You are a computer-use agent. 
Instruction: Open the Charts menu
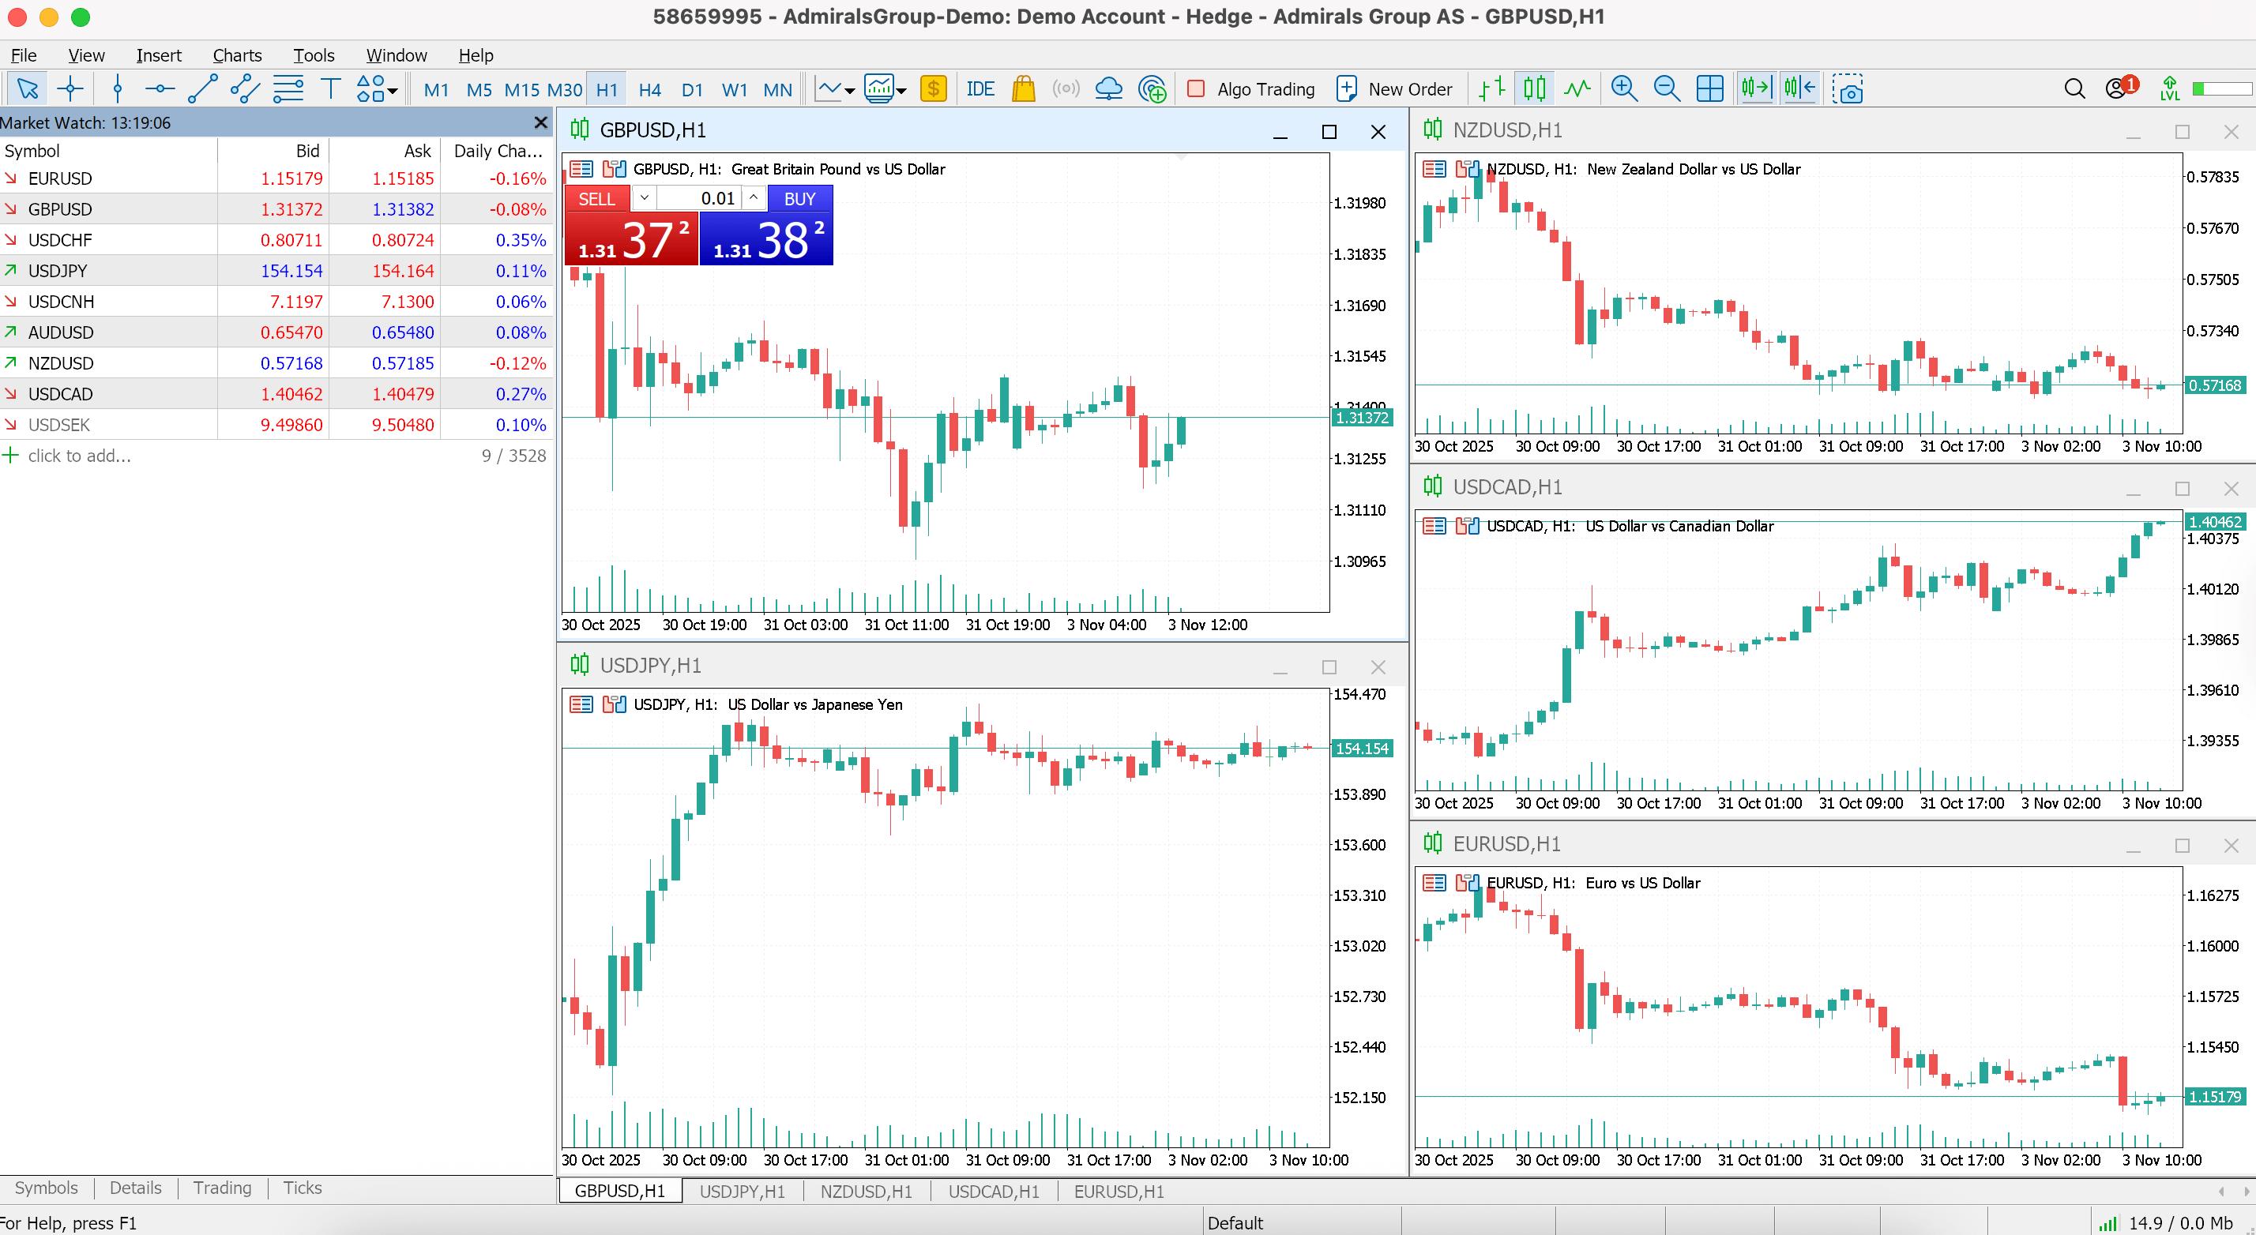237,55
